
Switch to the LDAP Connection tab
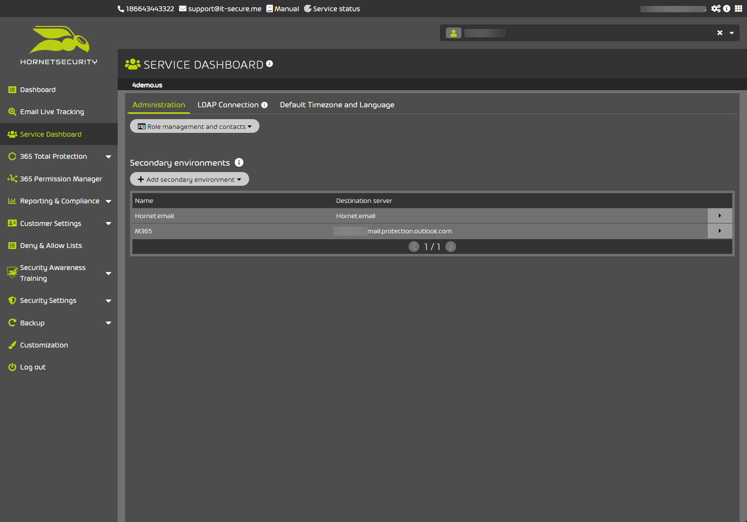[x=228, y=105]
